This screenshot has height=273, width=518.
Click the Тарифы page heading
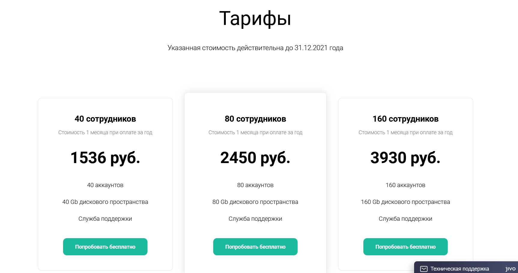(x=255, y=19)
